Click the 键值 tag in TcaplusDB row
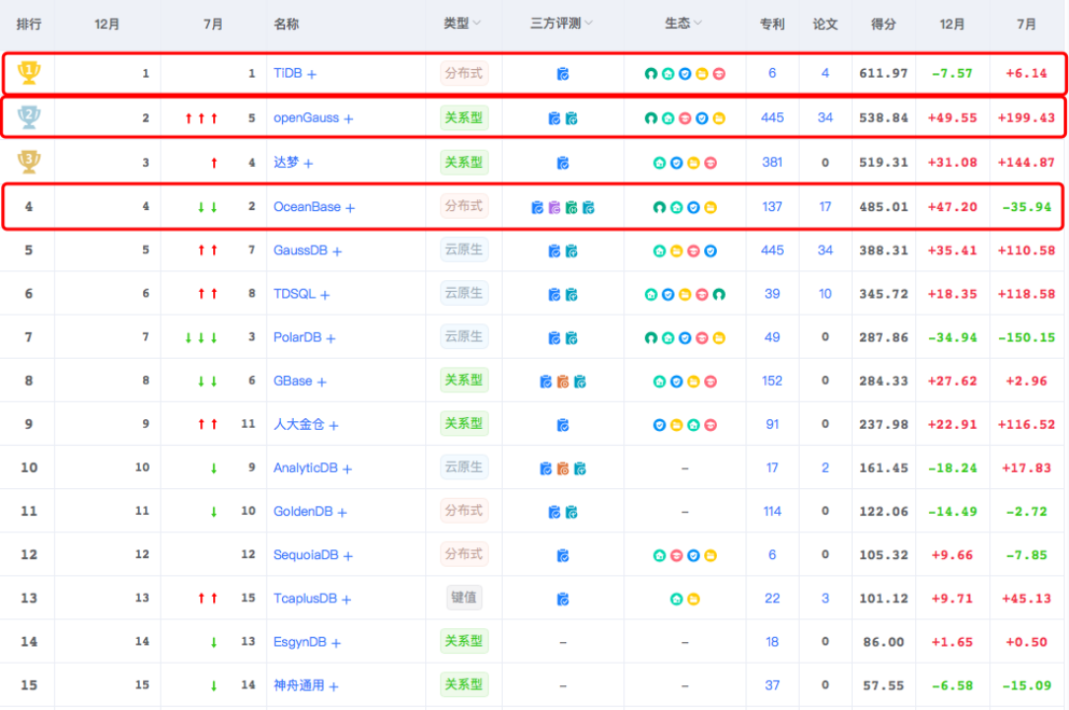Viewport: 1069px width, 710px height. (x=463, y=598)
